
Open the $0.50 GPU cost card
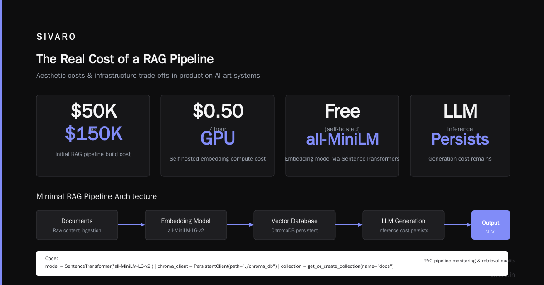[x=218, y=136]
